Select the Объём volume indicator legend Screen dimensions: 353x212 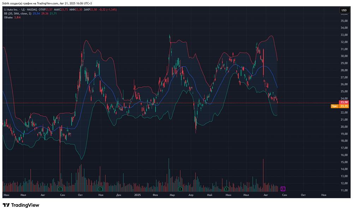[8, 17]
